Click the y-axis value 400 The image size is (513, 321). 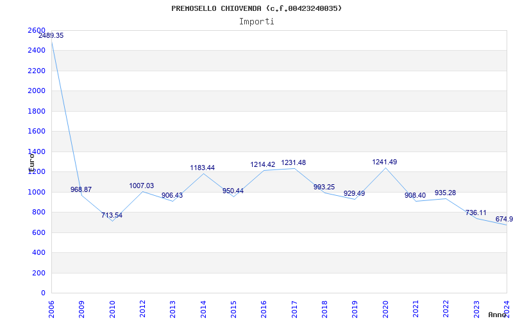(x=38, y=253)
